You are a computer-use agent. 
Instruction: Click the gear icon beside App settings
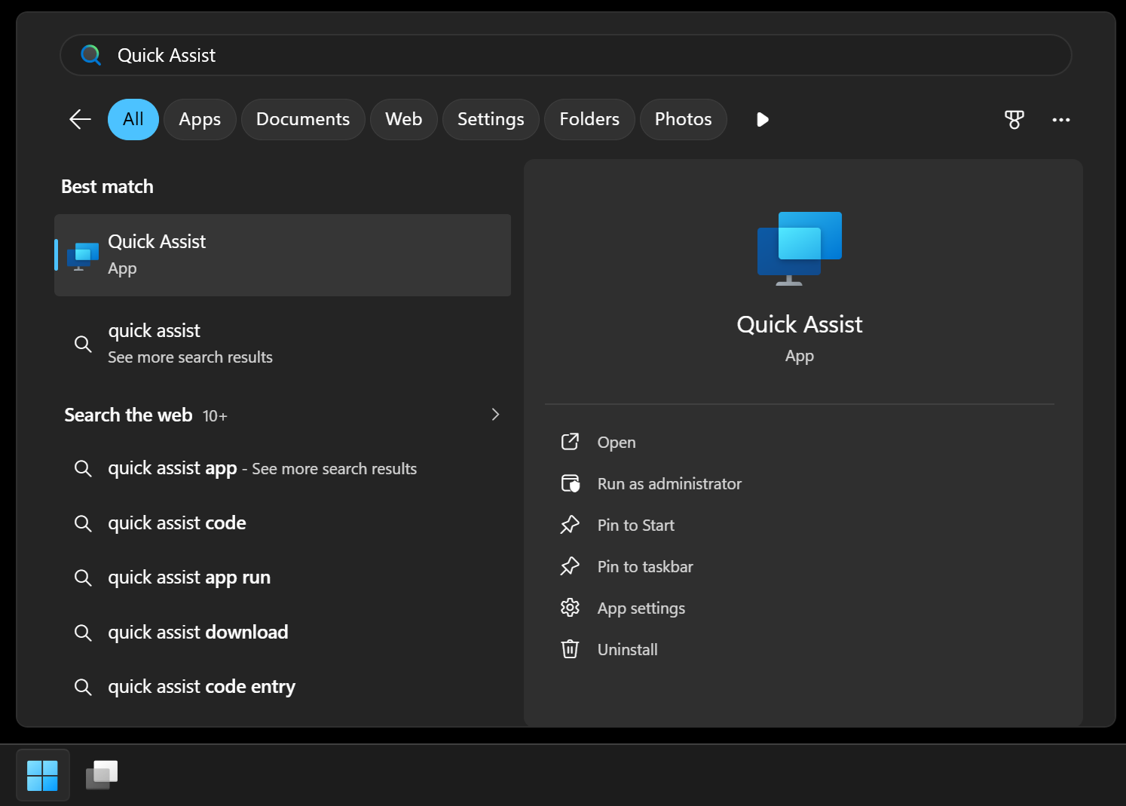click(570, 608)
